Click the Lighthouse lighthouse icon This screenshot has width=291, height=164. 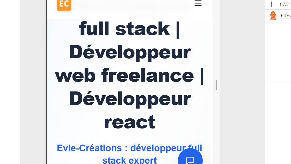coord(273,16)
